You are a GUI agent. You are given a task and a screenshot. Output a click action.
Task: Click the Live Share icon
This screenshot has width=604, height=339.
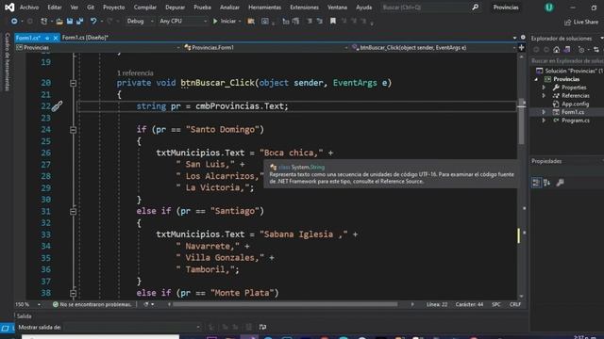(x=567, y=23)
